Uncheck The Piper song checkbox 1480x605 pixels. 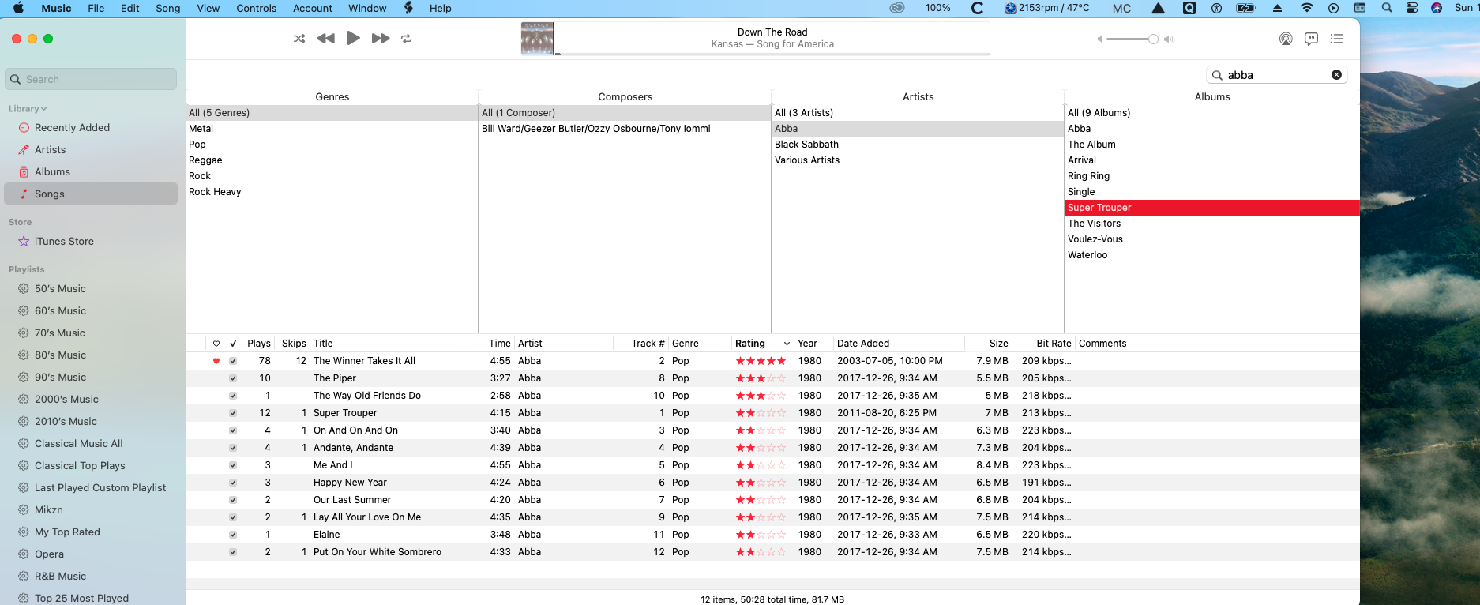point(233,378)
